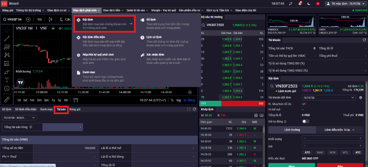Pick the text annotation tool
The height and width of the screenshot is (167, 368).
[7, 80]
